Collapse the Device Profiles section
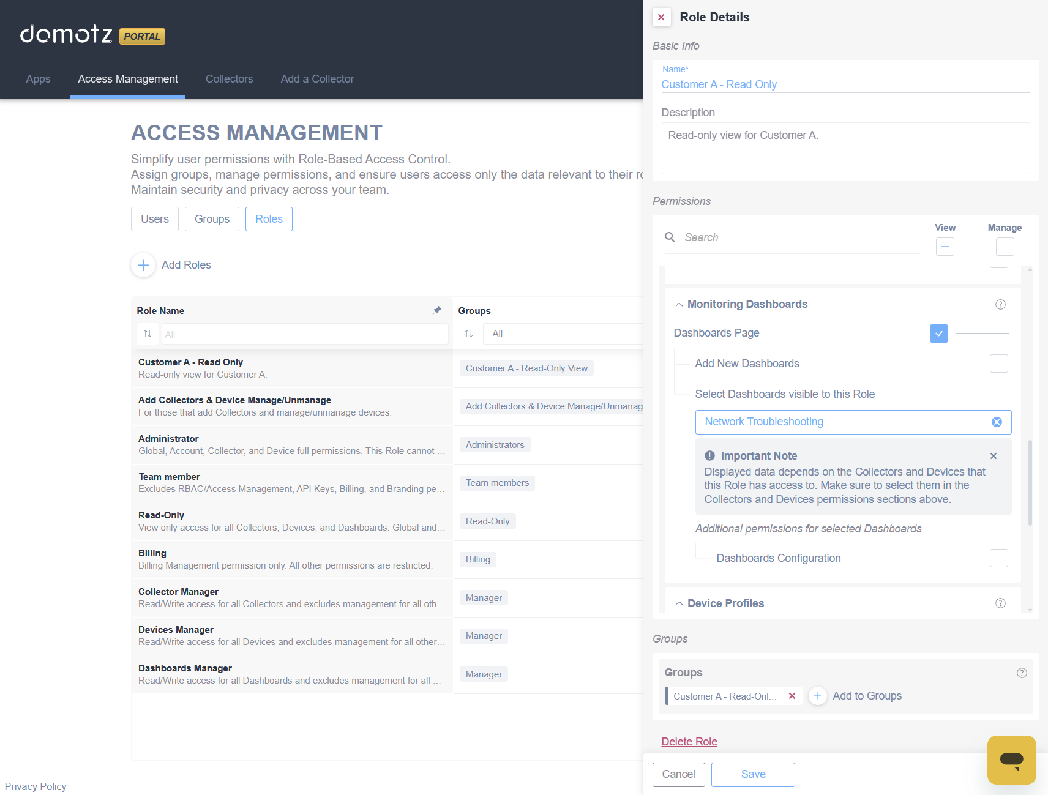Image resolution: width=1048 pixels, height=795 pixels. click(x=679, y=603)
